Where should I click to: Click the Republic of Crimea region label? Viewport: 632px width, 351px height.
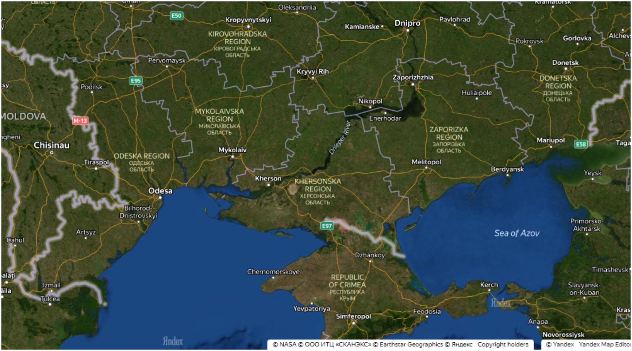point(347,281)
